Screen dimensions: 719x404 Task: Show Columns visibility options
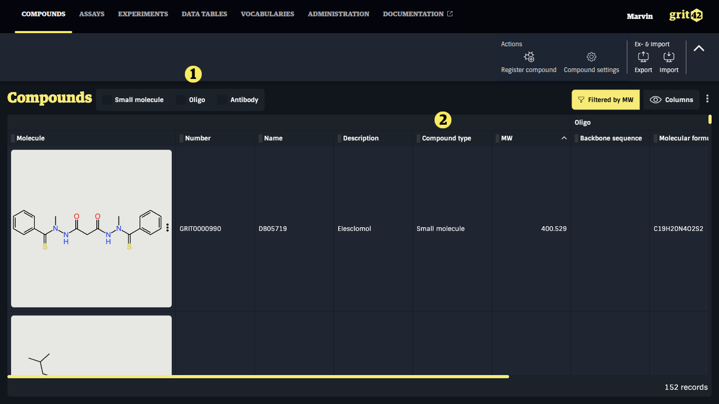coord(672,100)
